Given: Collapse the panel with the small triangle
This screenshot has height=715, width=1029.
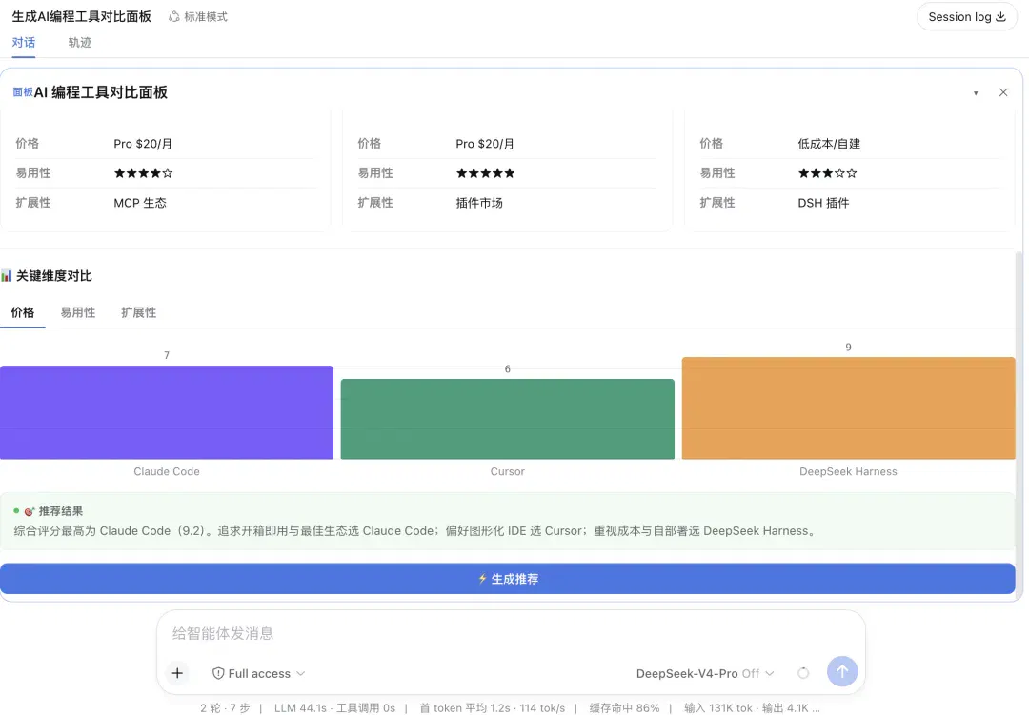Looking at the screenshot, I should click(976, 93).
